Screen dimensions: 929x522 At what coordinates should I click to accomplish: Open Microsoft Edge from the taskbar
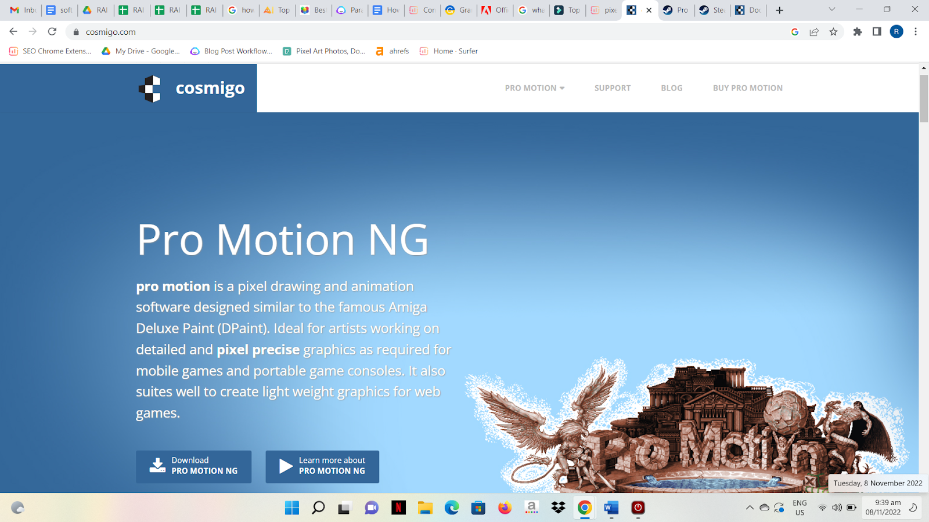pyautogui.click(x=452, y=508)
